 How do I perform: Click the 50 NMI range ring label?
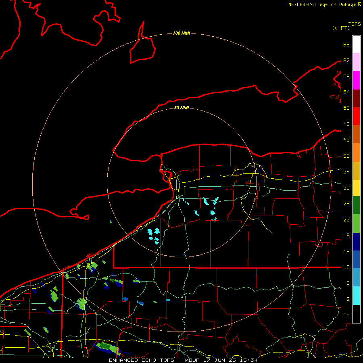click(181, 108)
